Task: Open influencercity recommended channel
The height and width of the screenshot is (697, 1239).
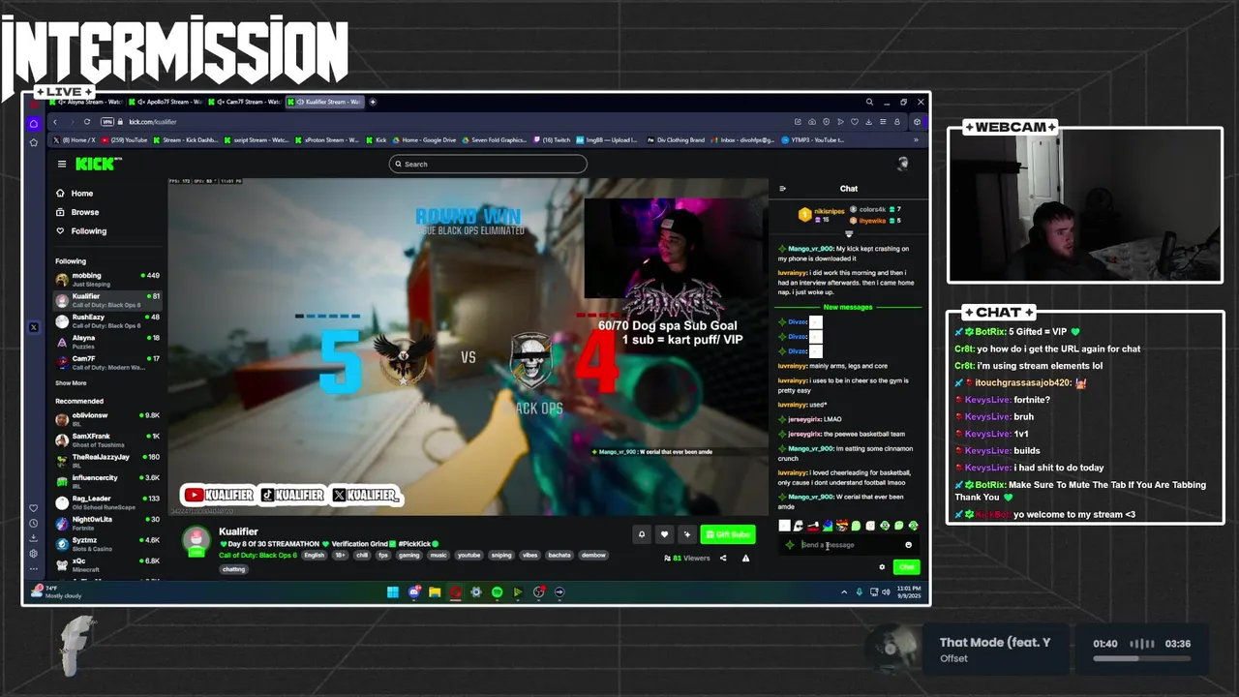Action: pos(107,481)
